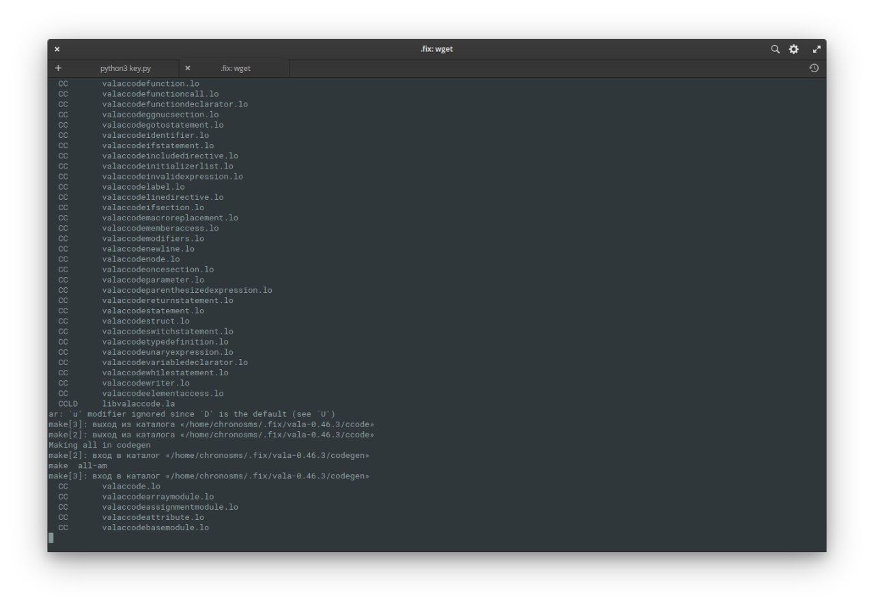The height and width of the screenshot is (608, 874).
Task: Click the valaccodenewline.lo line
Action: [x=126, y=248]
